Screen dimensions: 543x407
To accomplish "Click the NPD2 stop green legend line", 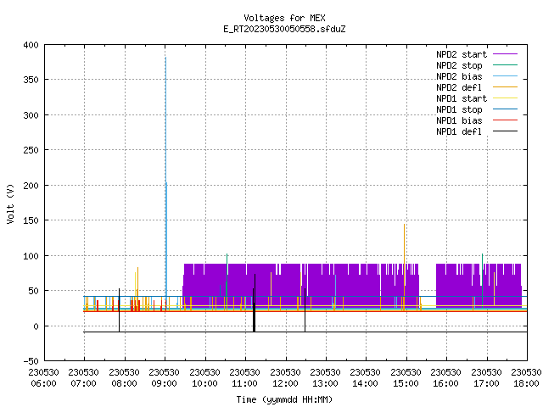I will [505, 65].
